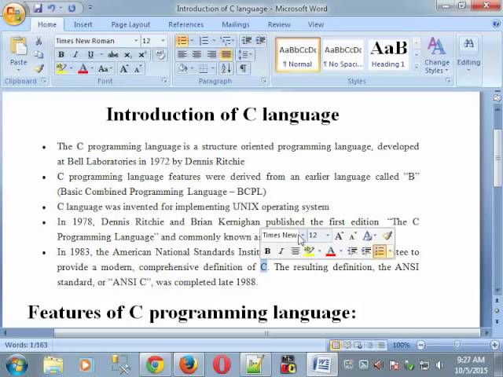Open Change Case dropdown
The image size is (503, 377).
pyautogui.click(x=105, y=68)
